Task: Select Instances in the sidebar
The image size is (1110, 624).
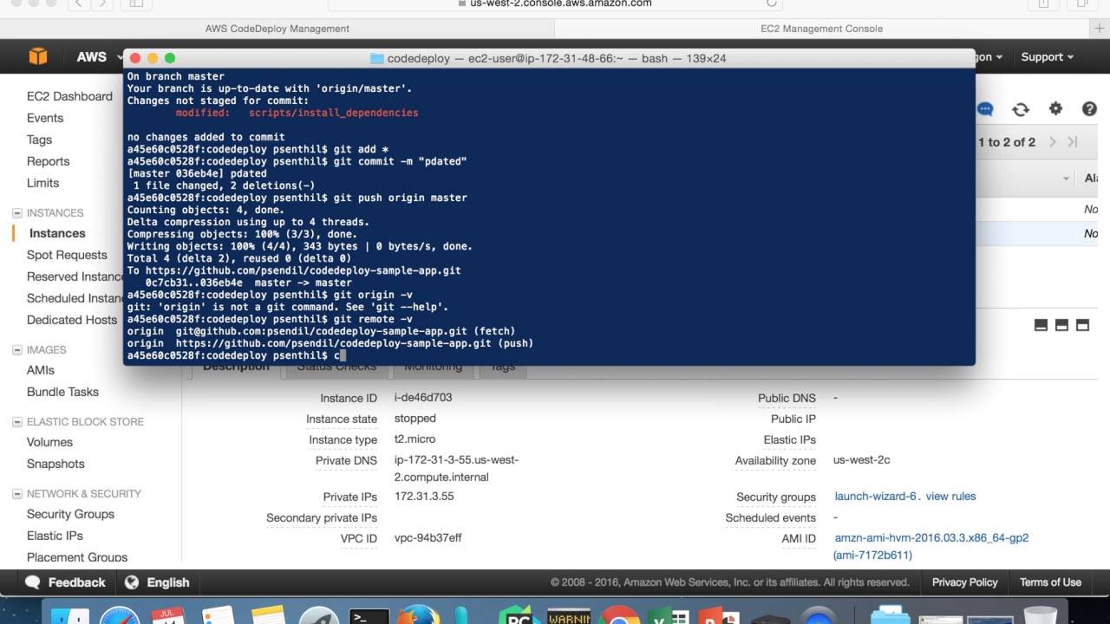Action: [x=57, y=233]
